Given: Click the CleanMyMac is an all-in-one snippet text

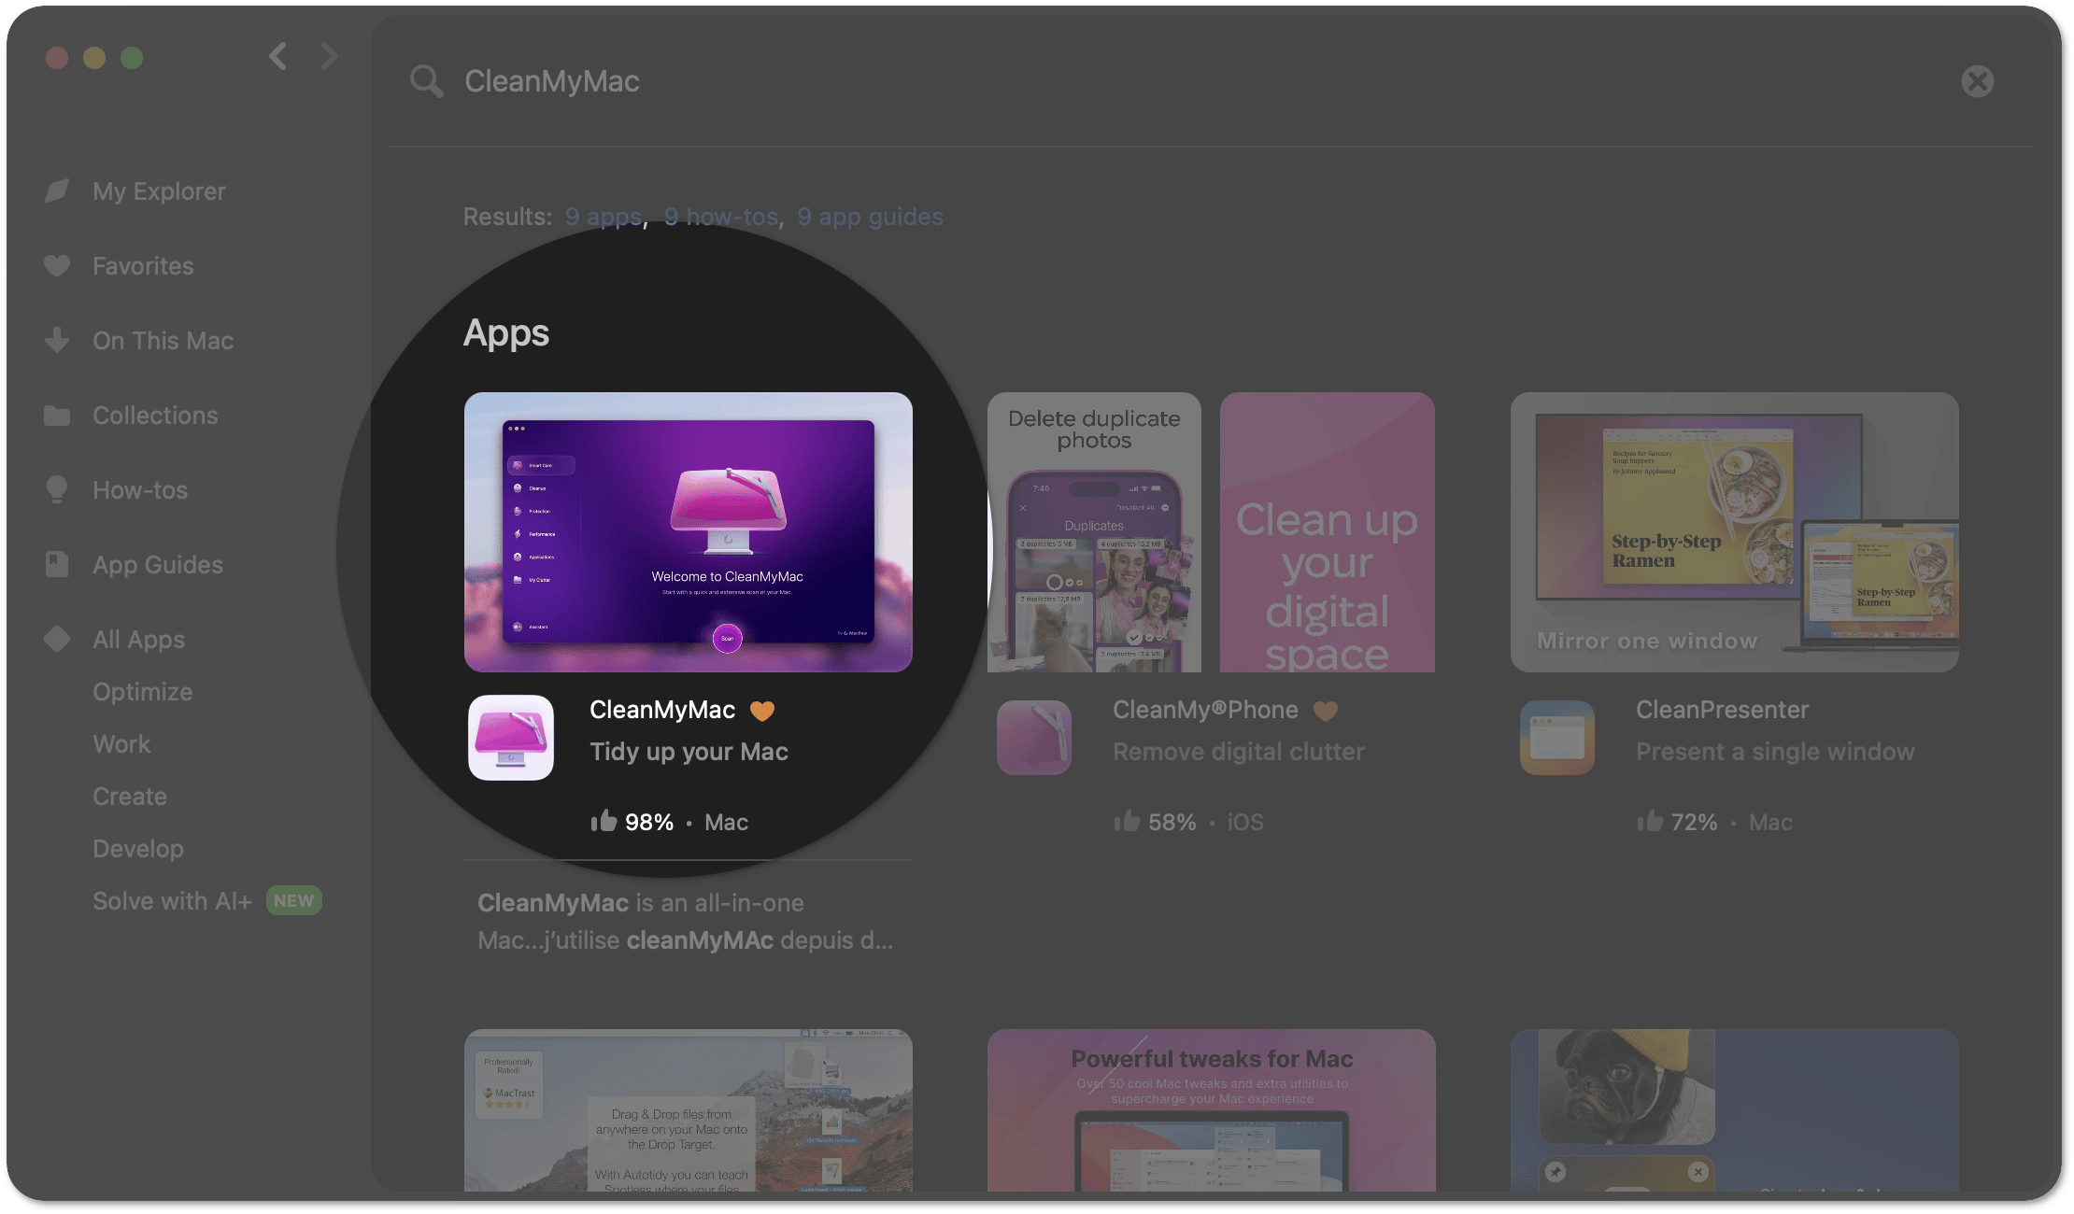Looking at the screenshot, I should [686, 922].
